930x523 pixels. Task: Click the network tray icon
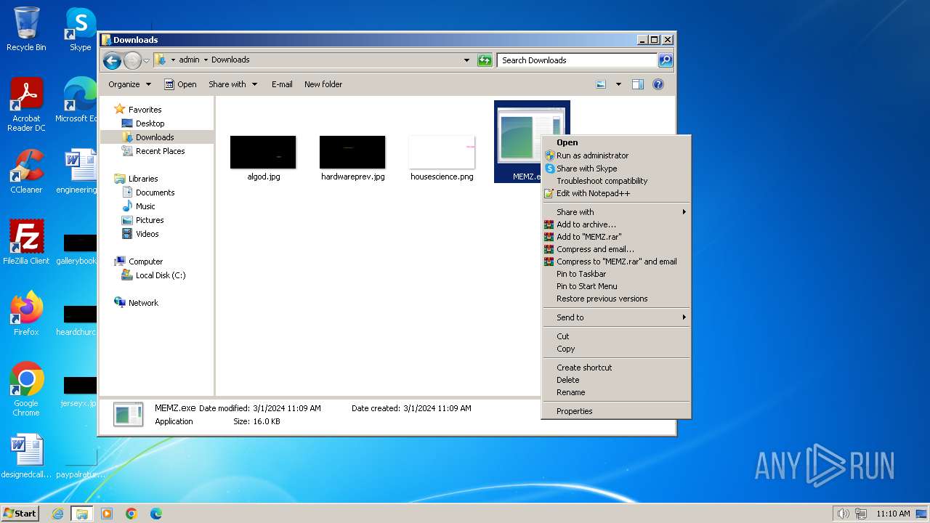[861, 514]
